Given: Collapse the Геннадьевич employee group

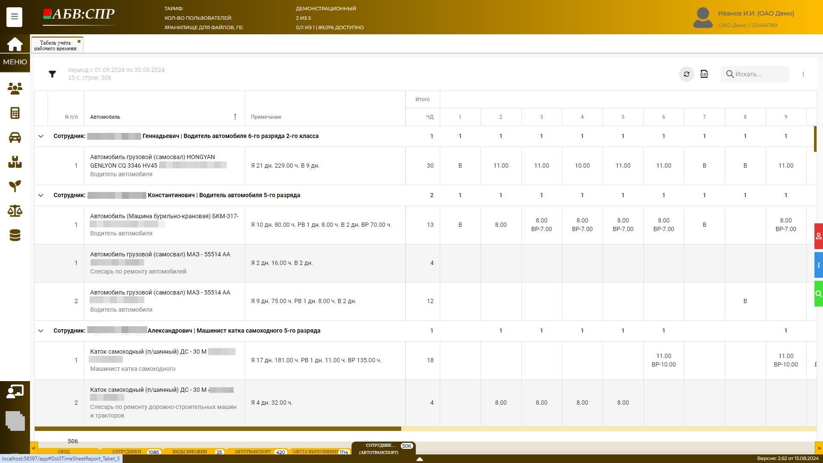Looking at the screenshot, I should 41,136.
